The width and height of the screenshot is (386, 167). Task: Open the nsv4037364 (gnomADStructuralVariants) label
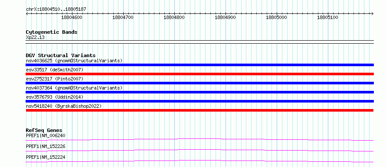[74, 88]
